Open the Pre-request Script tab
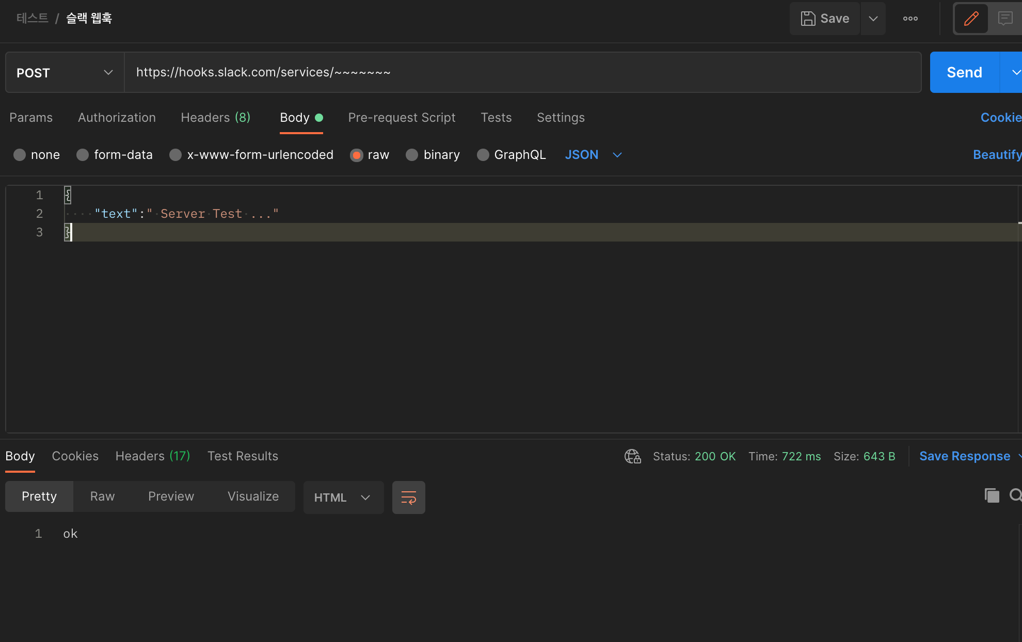 point(402,118)
